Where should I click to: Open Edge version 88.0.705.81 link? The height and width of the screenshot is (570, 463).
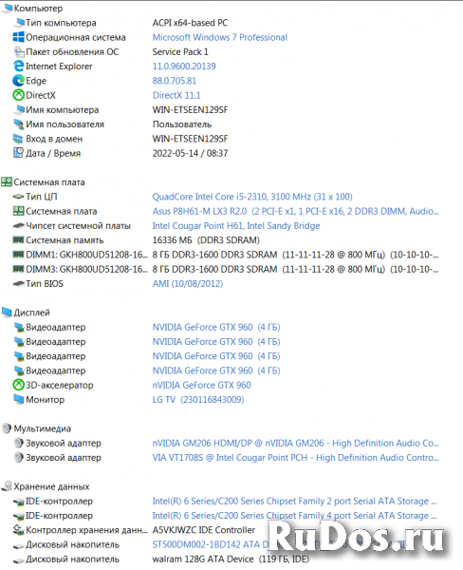[175, 81]
